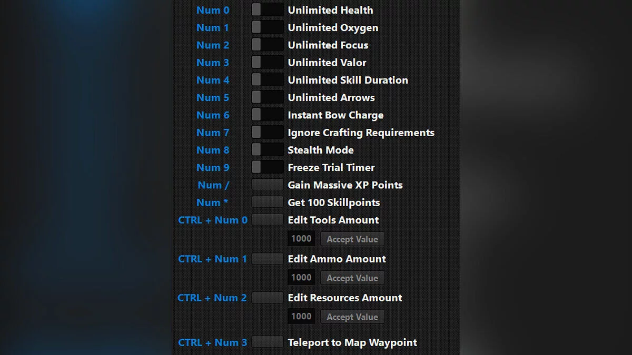Enable Ignore Crafting Requirements toggle

(x=268, y=132)
